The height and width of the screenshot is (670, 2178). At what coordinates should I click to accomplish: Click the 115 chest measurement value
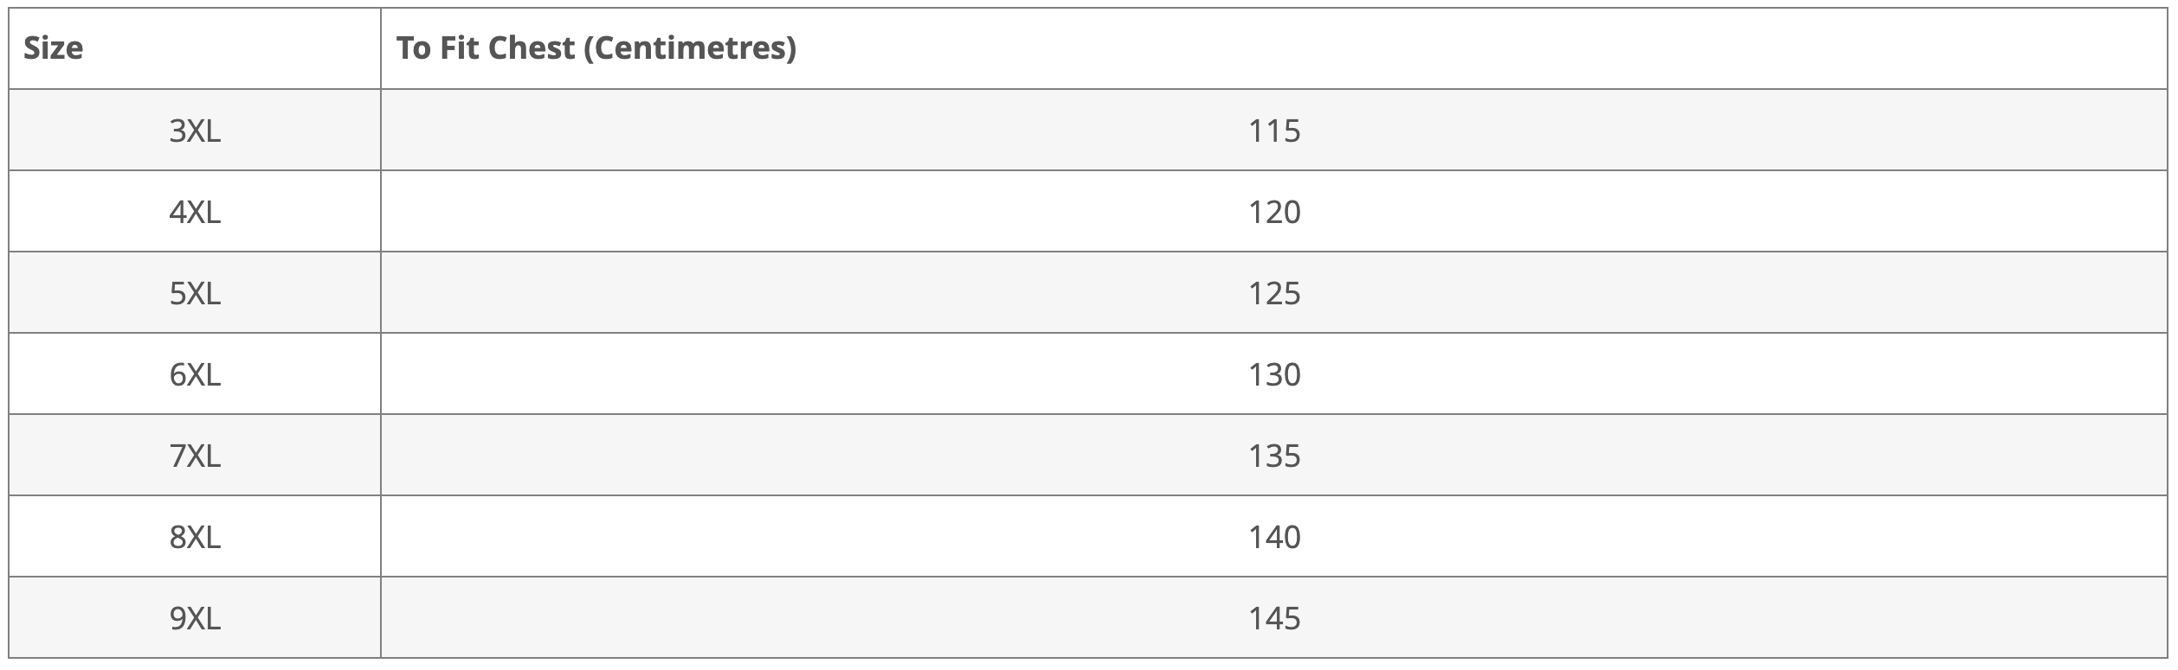[x=1274, y=131]
